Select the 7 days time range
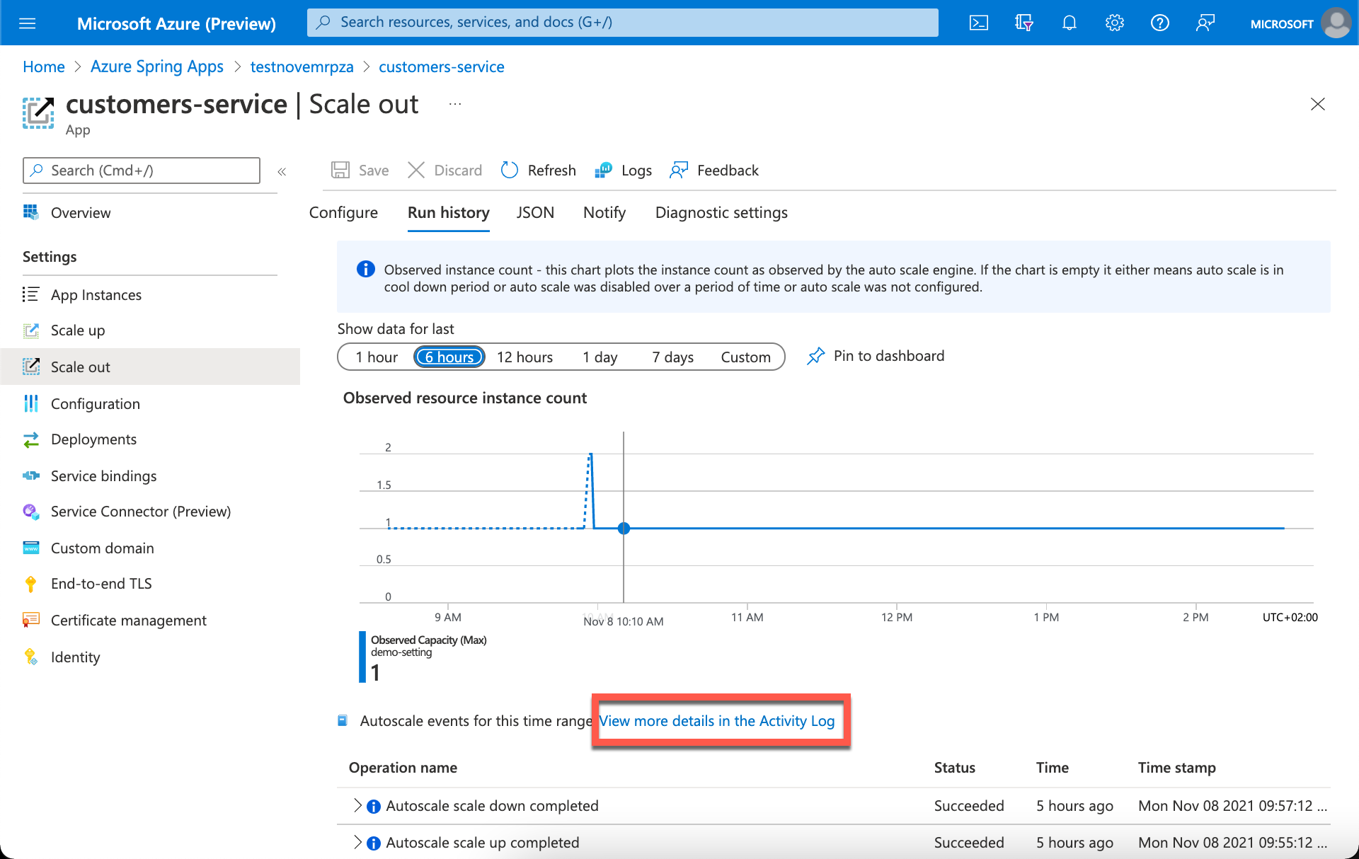 (672, 357)
